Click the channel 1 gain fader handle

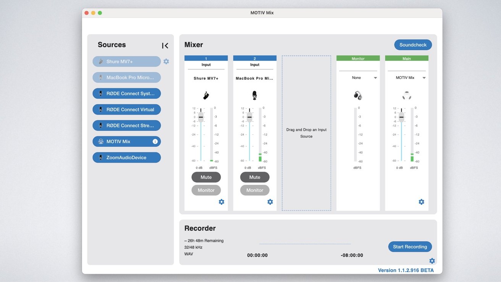[201, 117]
